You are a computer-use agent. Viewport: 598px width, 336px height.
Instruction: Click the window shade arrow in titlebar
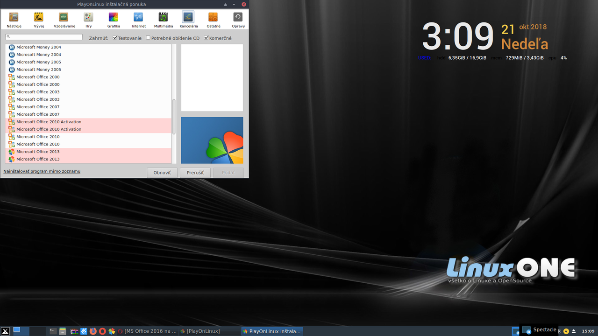226,4
